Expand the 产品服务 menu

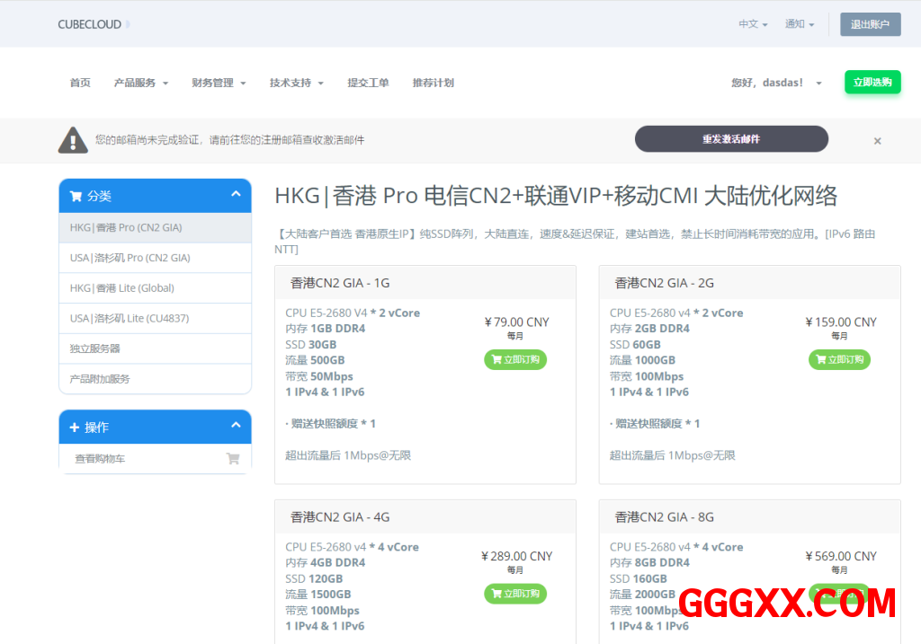140,83
